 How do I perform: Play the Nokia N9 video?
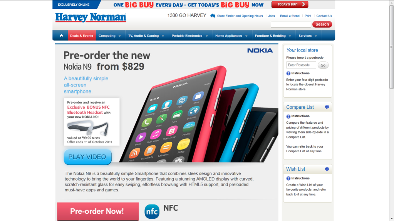[x=88, y=157]
